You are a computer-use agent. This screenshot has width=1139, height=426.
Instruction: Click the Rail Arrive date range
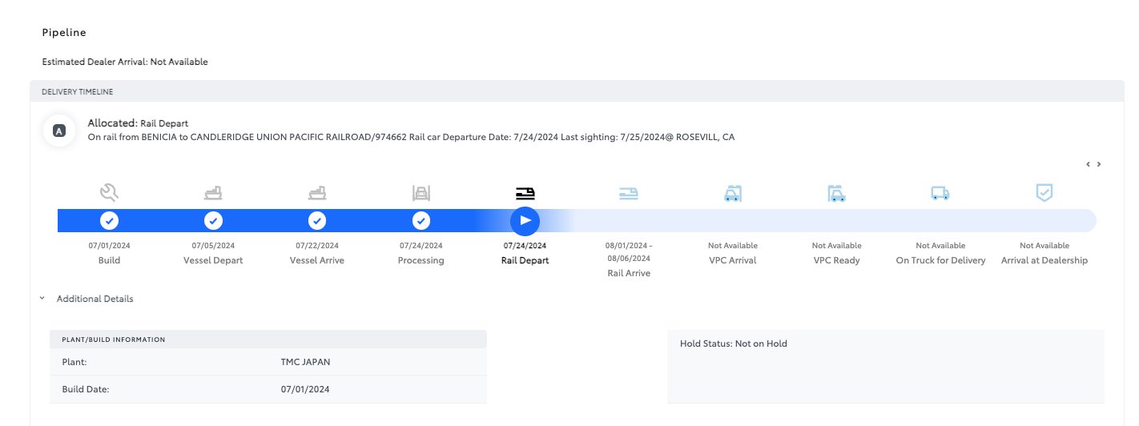tap(629, 252)
